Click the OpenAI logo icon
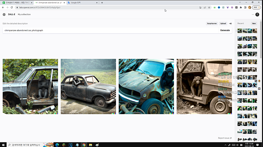 pos(4,14)
